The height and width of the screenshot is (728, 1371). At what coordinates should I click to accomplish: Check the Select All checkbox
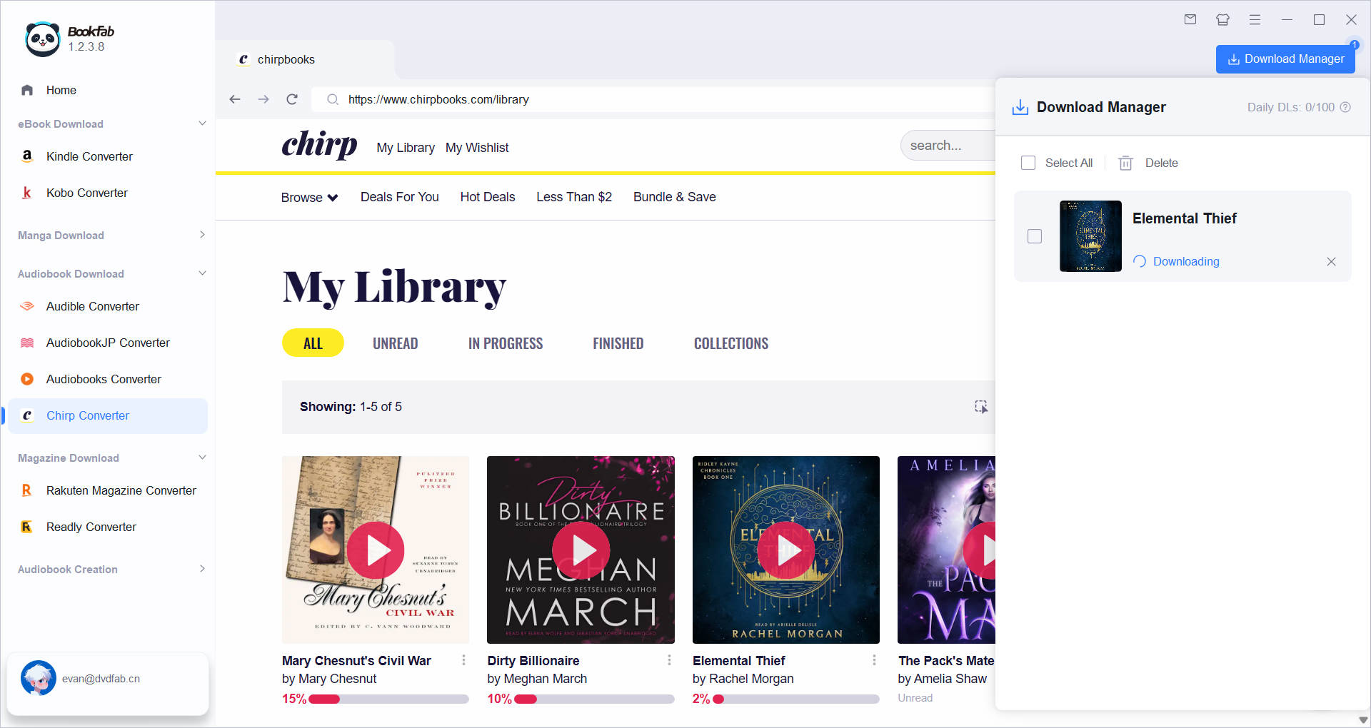[x=1028, y=163]
